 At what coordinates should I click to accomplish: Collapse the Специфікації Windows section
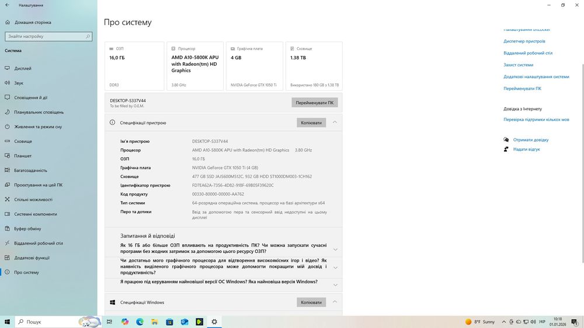[335, 302]
